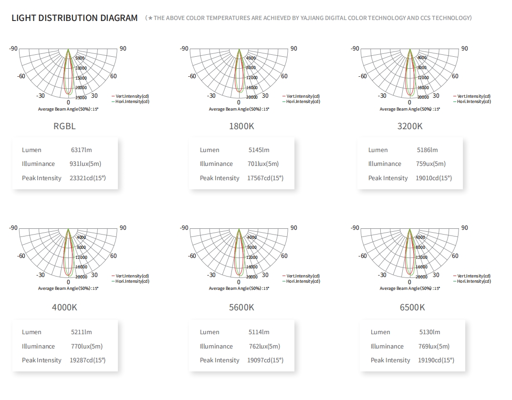Viewport: 512px width, 400px height.
Task: Click the 4000K color temperature label
Action: tap(64, 308)
